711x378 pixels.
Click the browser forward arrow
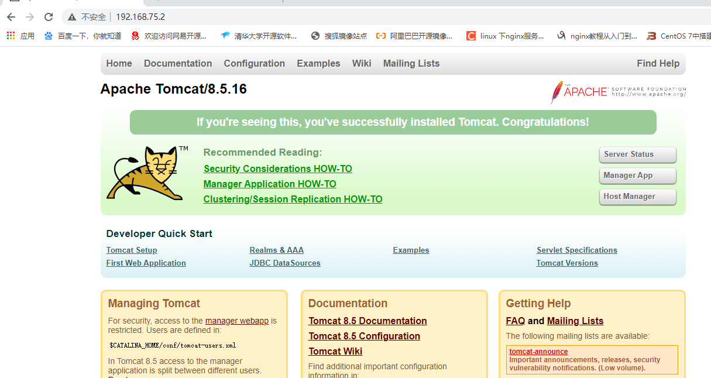30,17
